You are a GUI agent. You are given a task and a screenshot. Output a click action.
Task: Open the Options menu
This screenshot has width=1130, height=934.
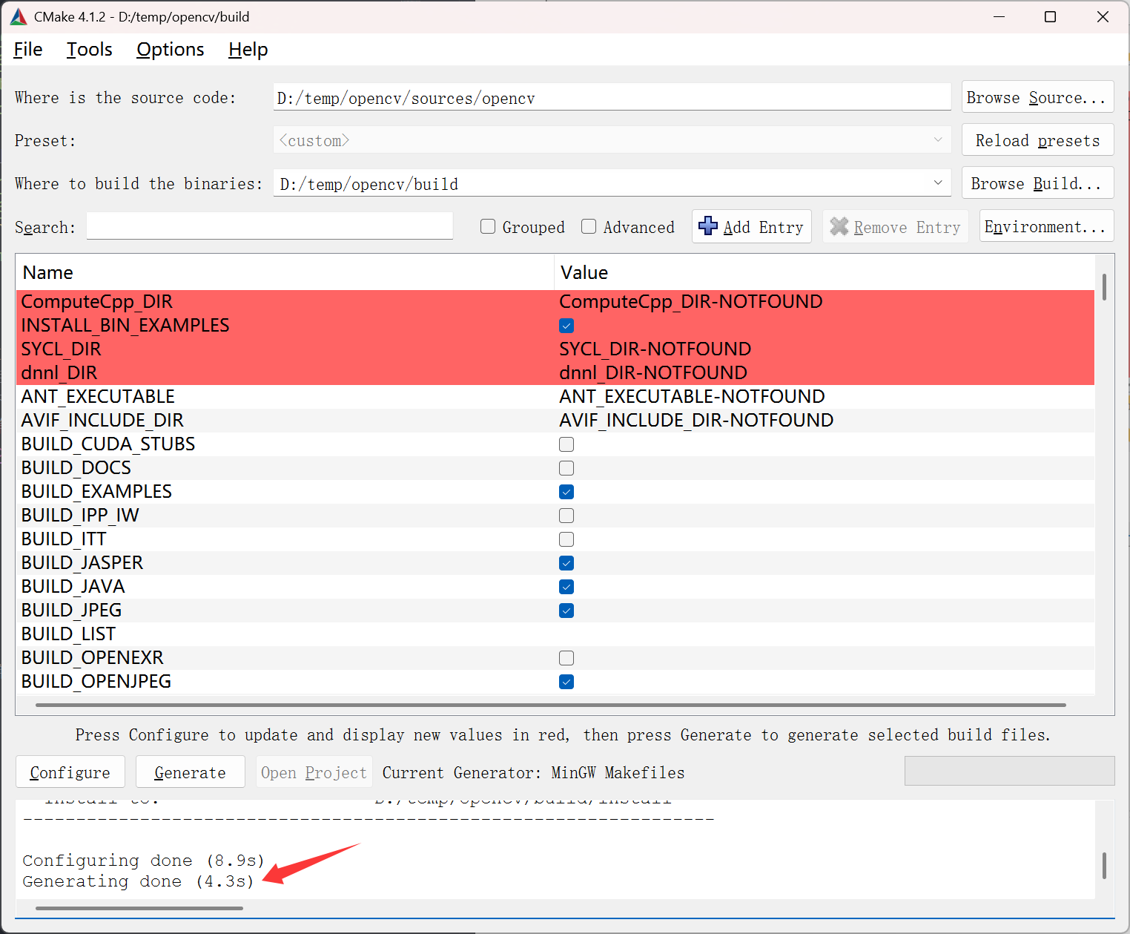170,50
